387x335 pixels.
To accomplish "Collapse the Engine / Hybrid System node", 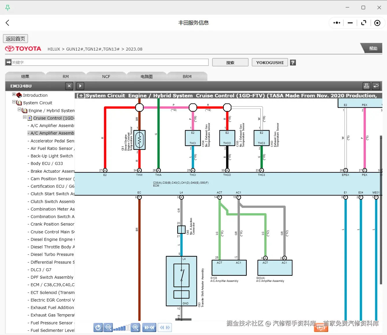I will (x=19, y=110).
